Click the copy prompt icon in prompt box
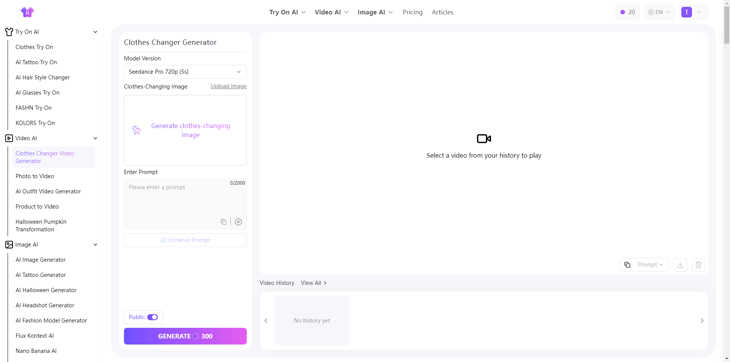The image size is (730, 362). (224, 222)
